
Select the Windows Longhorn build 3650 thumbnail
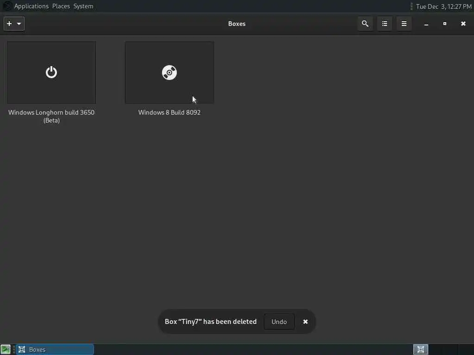tap(51, 73)
